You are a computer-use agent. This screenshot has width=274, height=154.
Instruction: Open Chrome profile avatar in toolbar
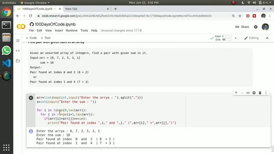(x=263, y=16)
